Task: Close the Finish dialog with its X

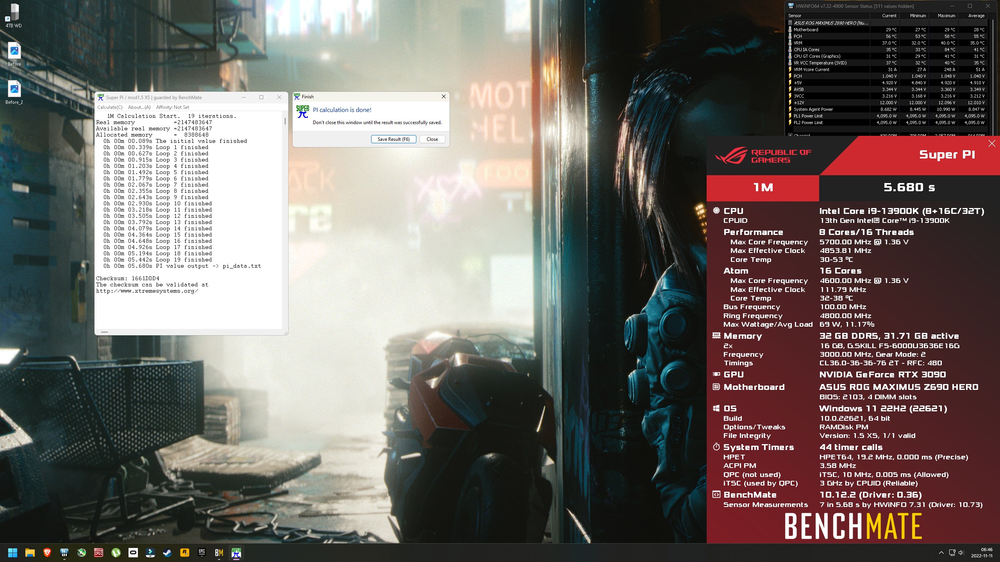Action: click(x=443, y=96)
